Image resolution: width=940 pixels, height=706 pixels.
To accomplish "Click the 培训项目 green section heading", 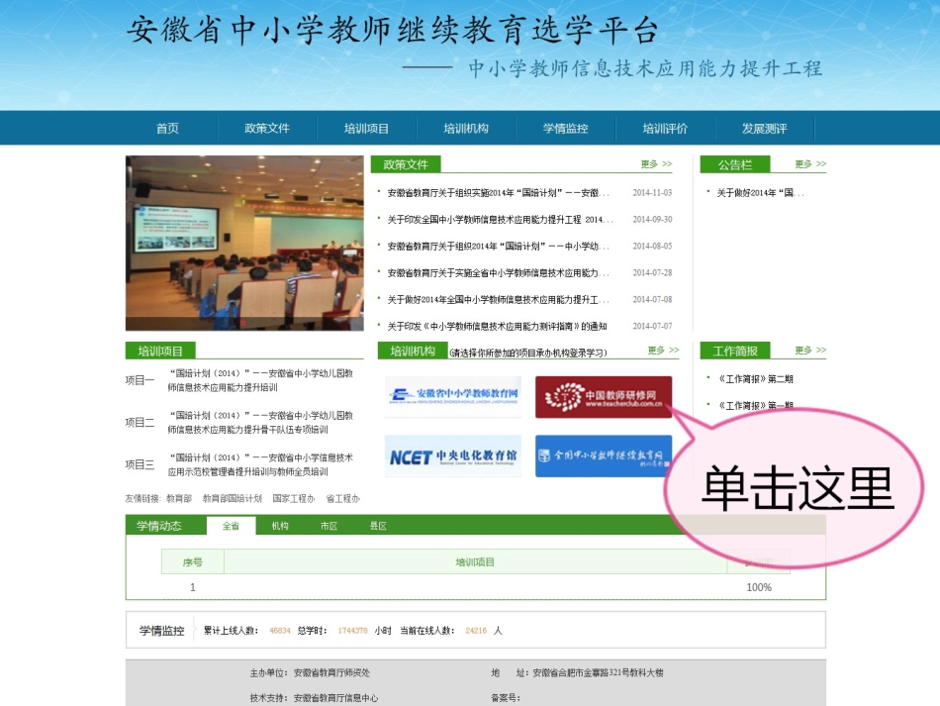I will coord(160,351).
